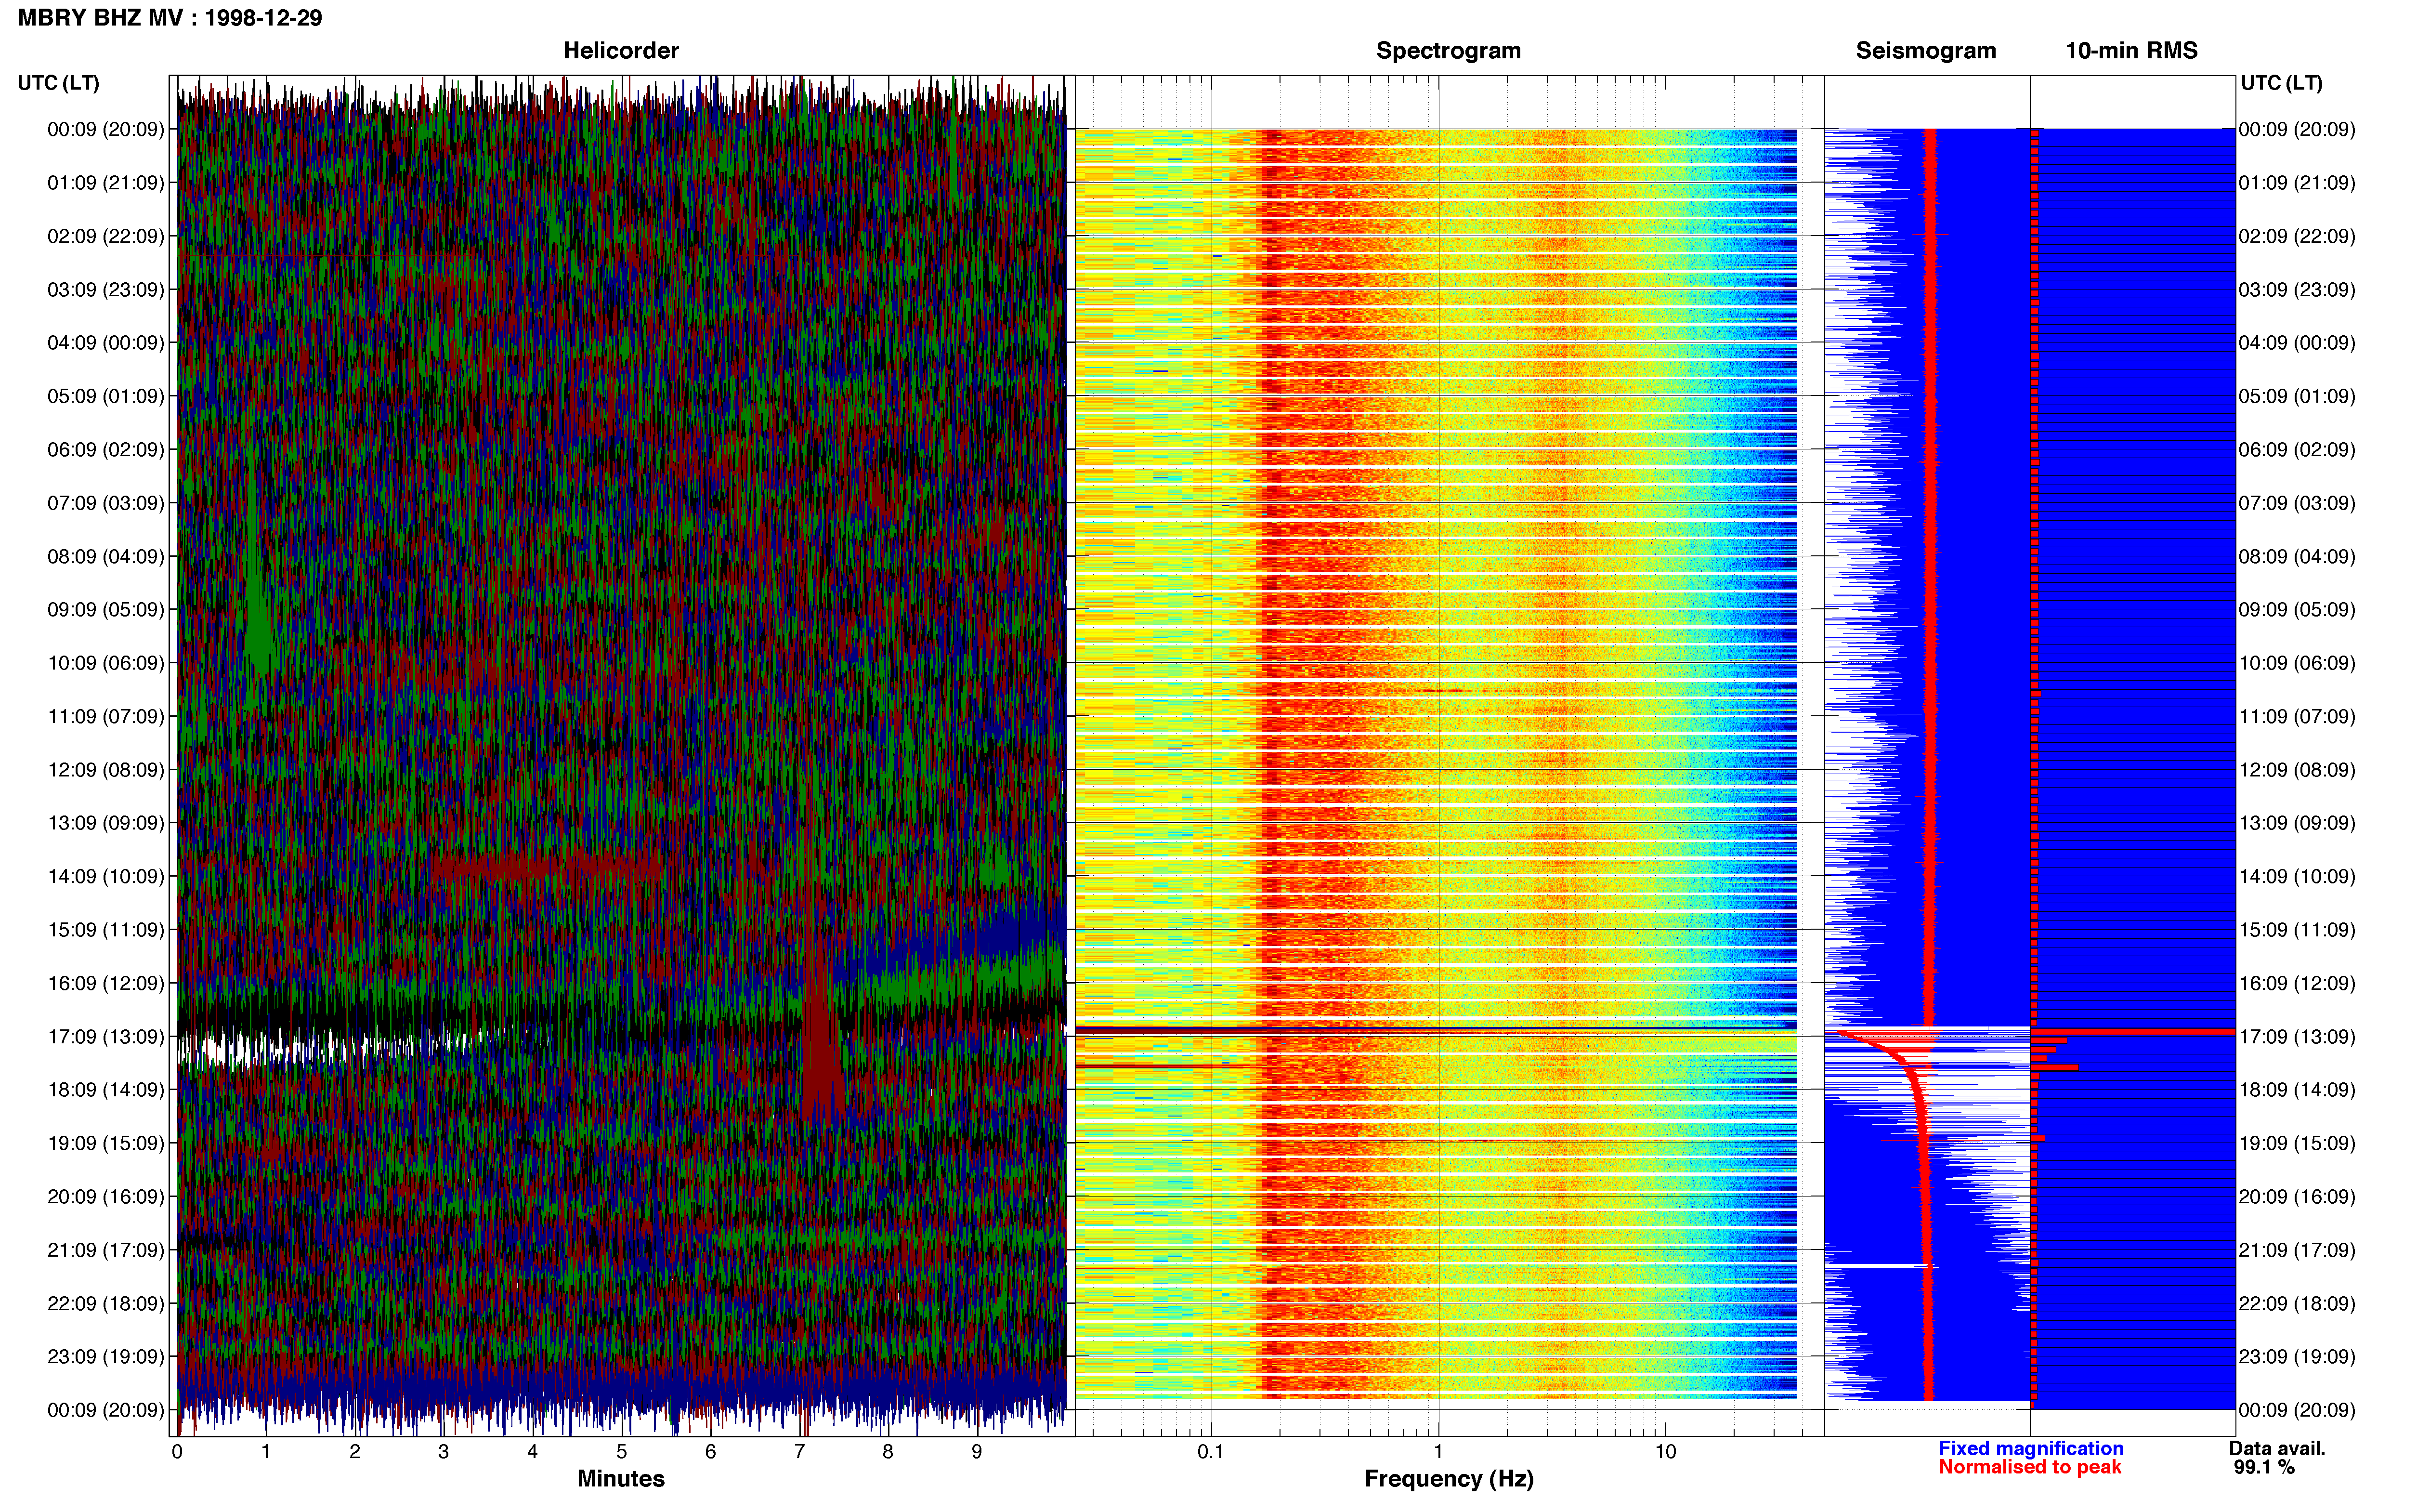Click the 'Frequency (Hz)' x-axis label
The width and height of the screenshot is (2417, 1512).
coord(1449,1479)
